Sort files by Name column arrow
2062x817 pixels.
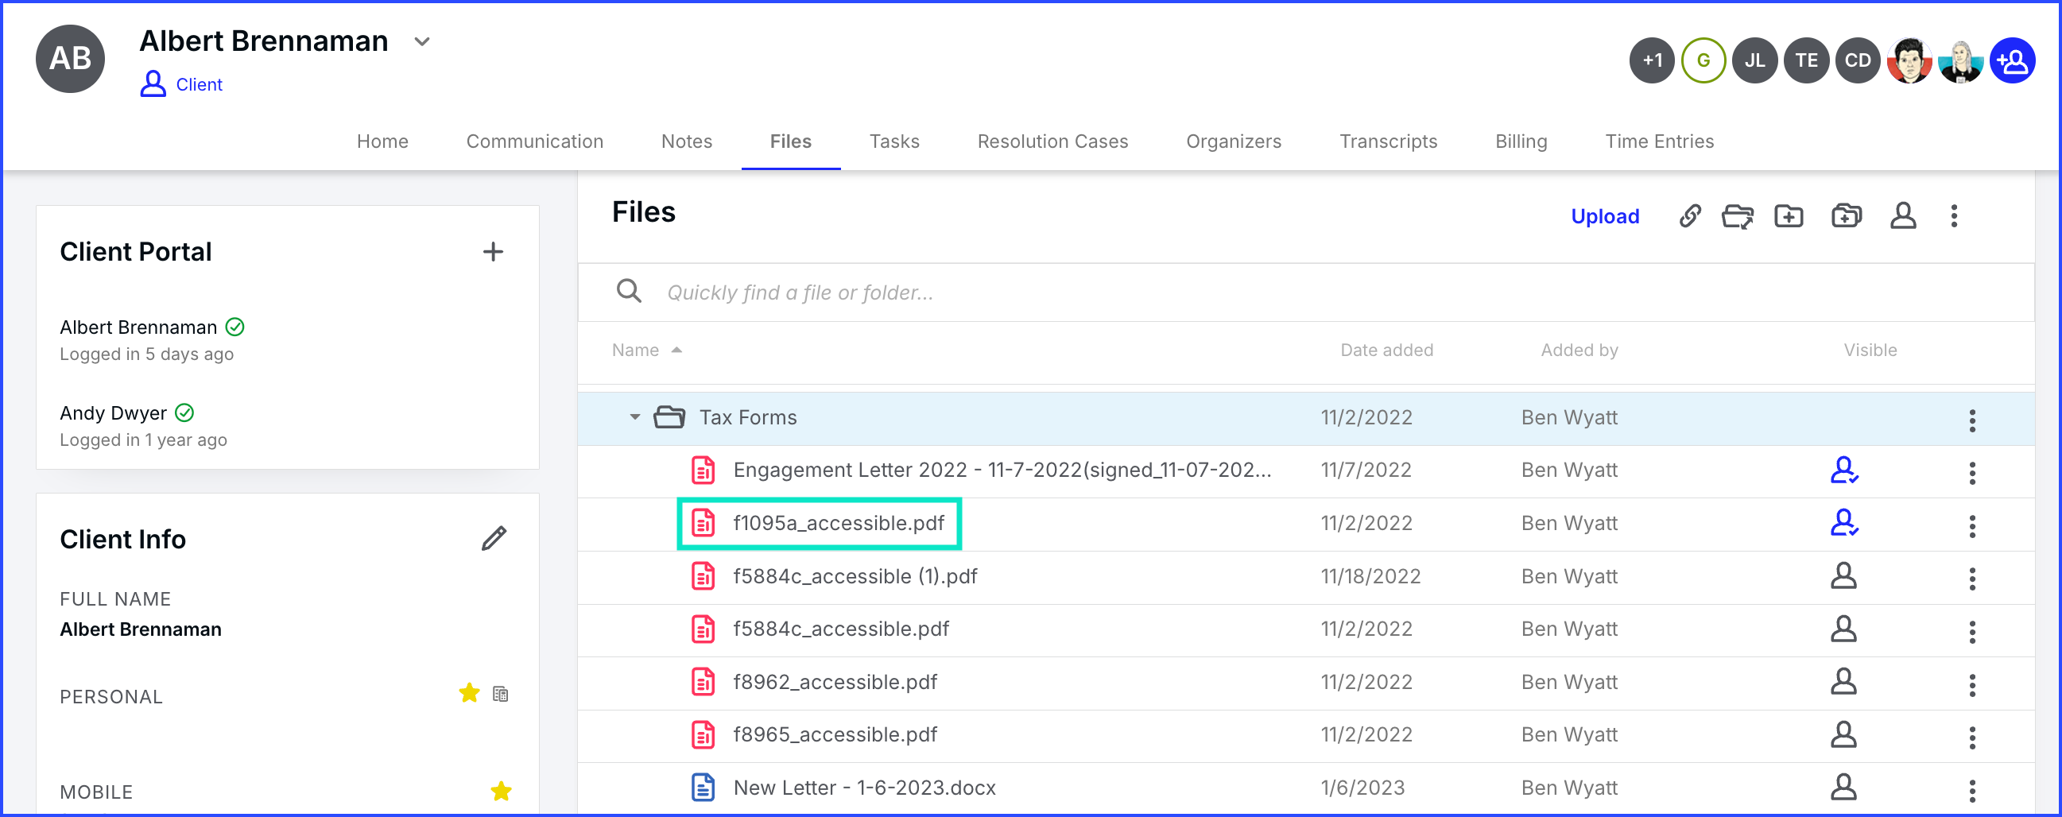tap(676, 350)
